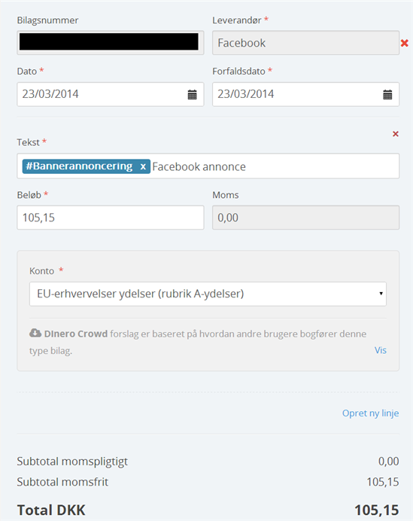Remove the Facebook supplier with red X
Image resolution: width=413 pixels, height=521 pixels.
(405, 43)
